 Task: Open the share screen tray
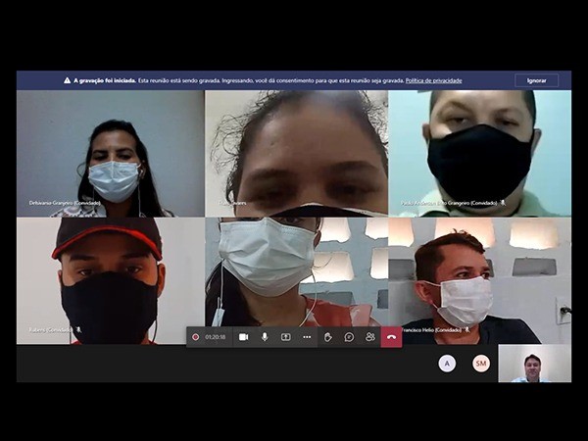point(286,337)
